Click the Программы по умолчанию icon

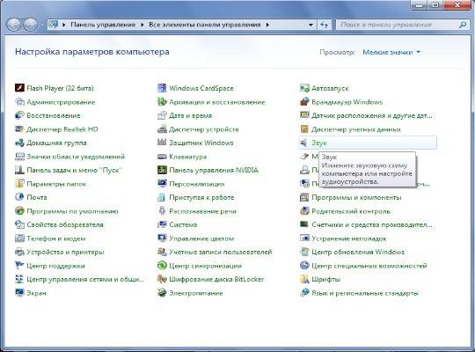point(19,211)
